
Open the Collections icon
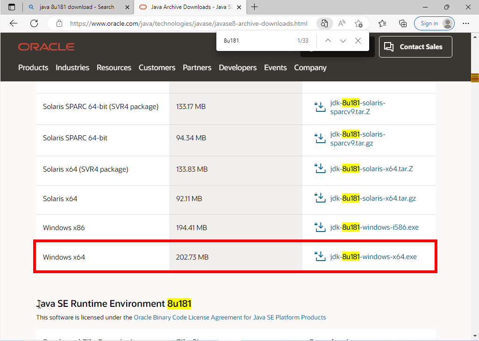[403, 23]
